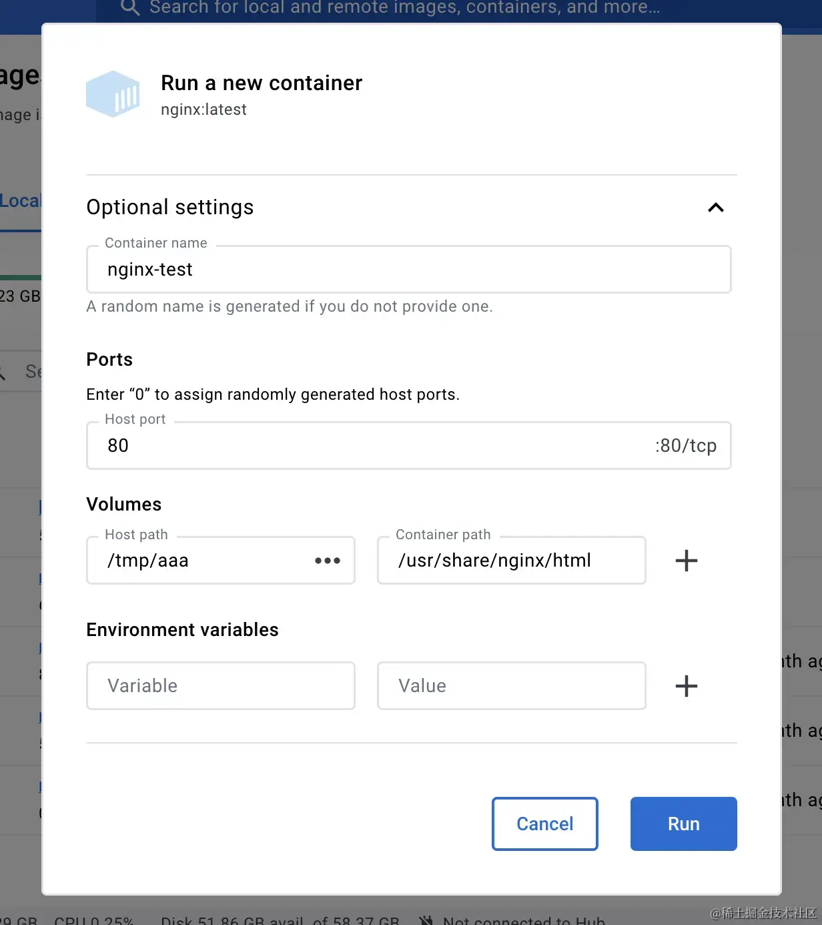Browse host path with three-dots icon
The width and height of the screenshot is (822, 925).
click(x=328, y=561)
